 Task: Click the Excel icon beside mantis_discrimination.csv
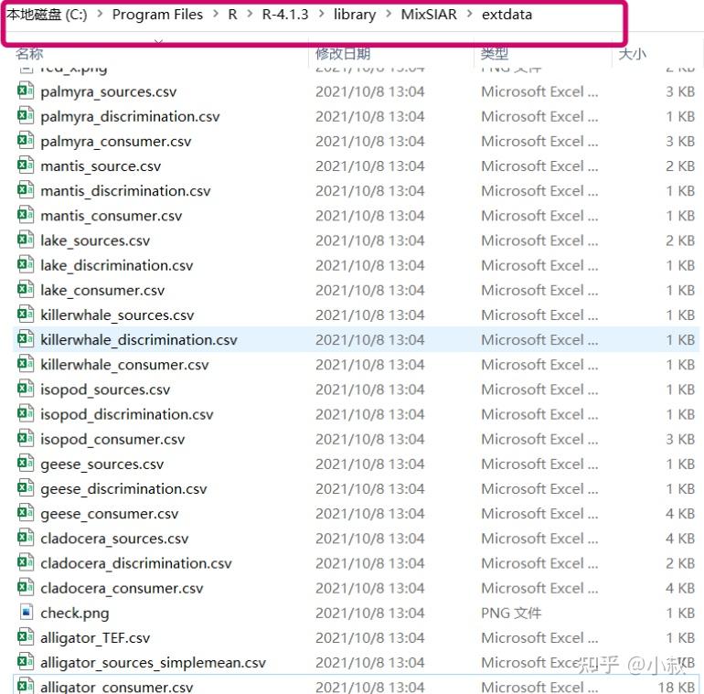(26, 191)
